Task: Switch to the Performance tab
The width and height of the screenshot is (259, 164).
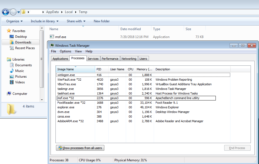Action: click(x=110, y=59)
